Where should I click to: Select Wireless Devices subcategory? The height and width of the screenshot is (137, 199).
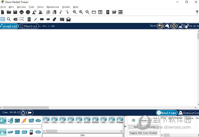pyautogui.click(x=24, y=132)
